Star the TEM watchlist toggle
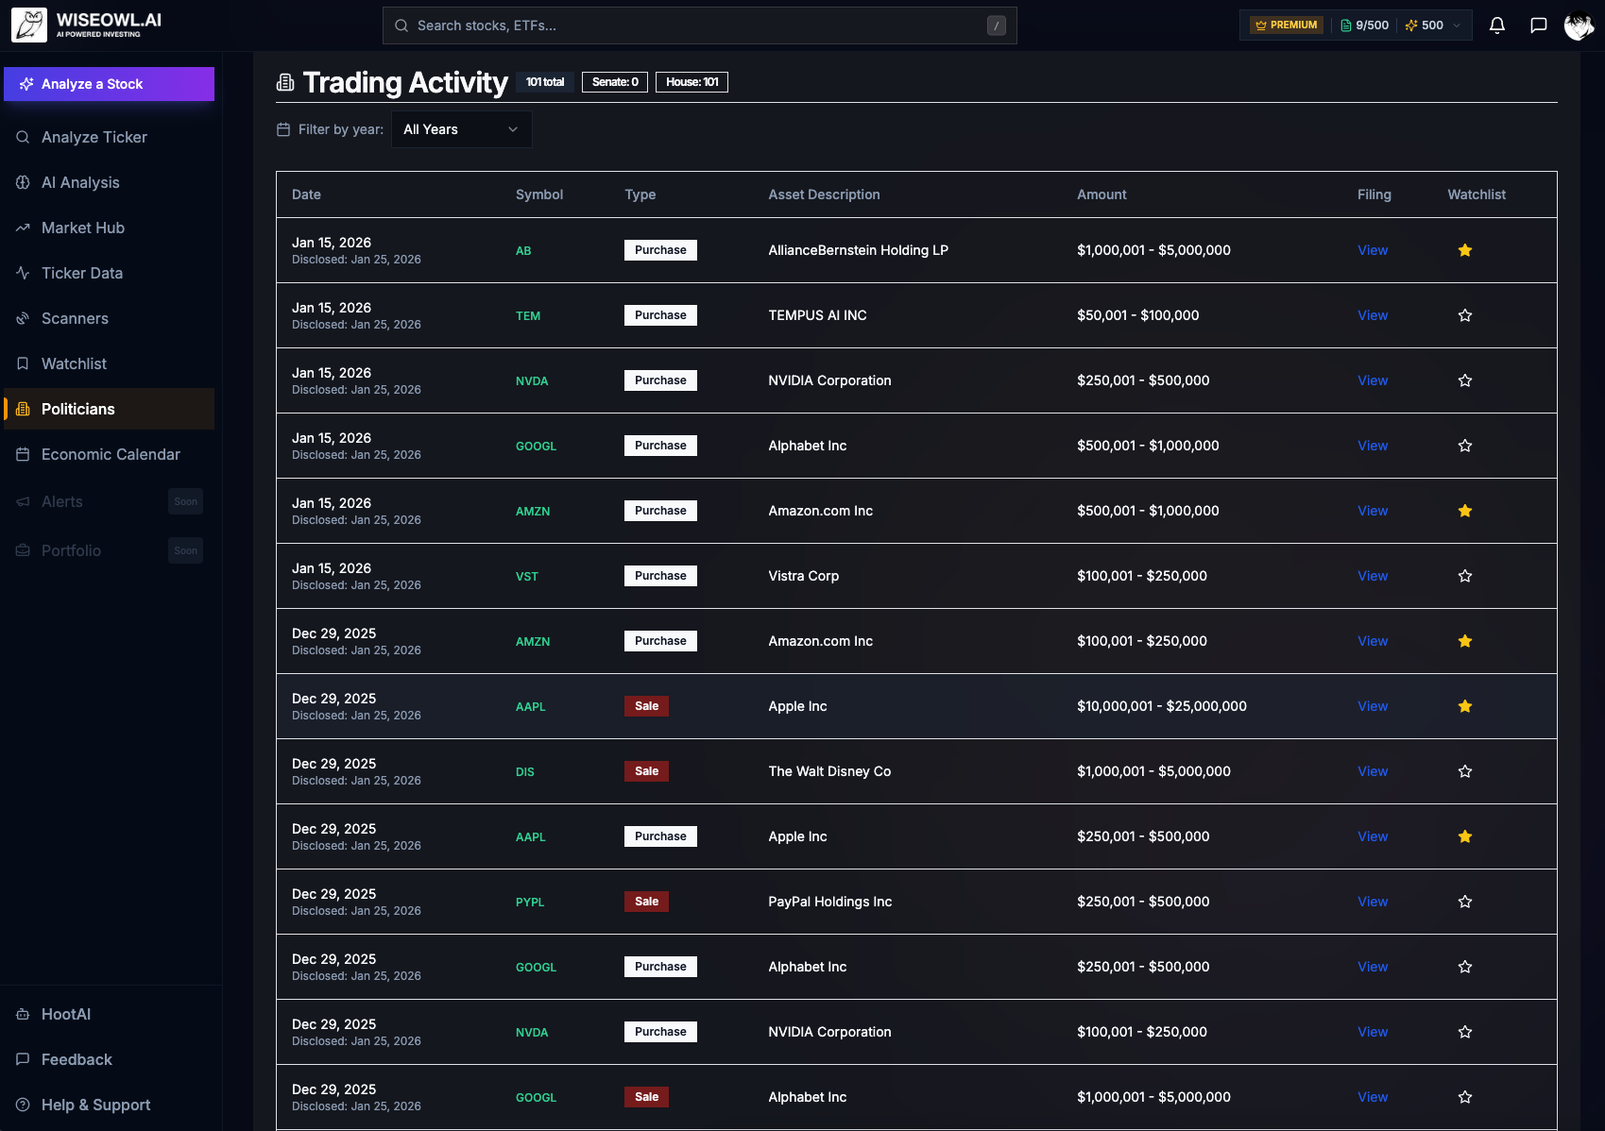Viewport: 1605px width, 1131px height. point(1465,315)
